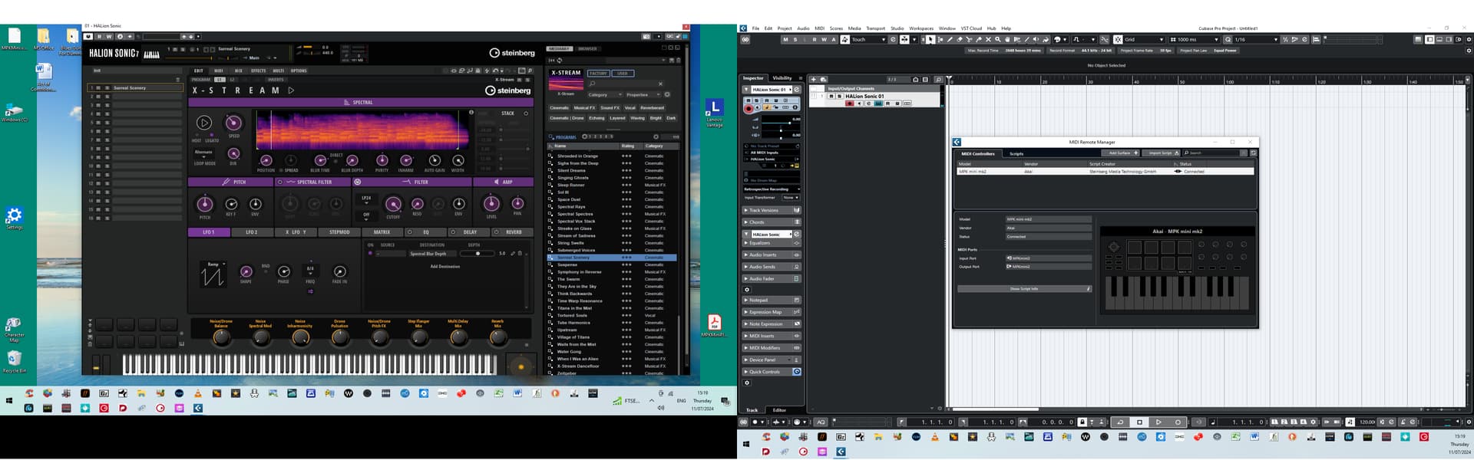Select the MPK mini mk2 controller row
The height and width of the screenshot is (460, 1474).
pos(1105,172)
